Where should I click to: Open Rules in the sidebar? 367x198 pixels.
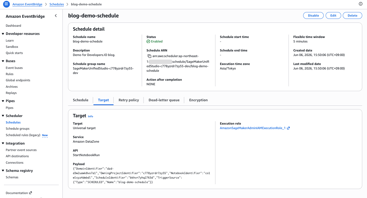coord(10,74)
